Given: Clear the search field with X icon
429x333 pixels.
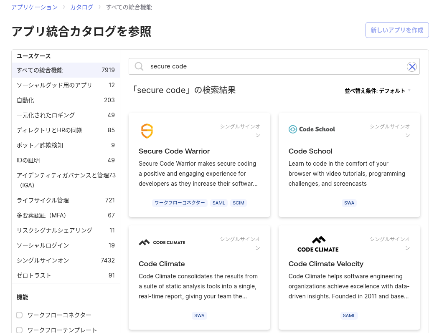Looking at the screenshot, I should (x=412, y=66).
